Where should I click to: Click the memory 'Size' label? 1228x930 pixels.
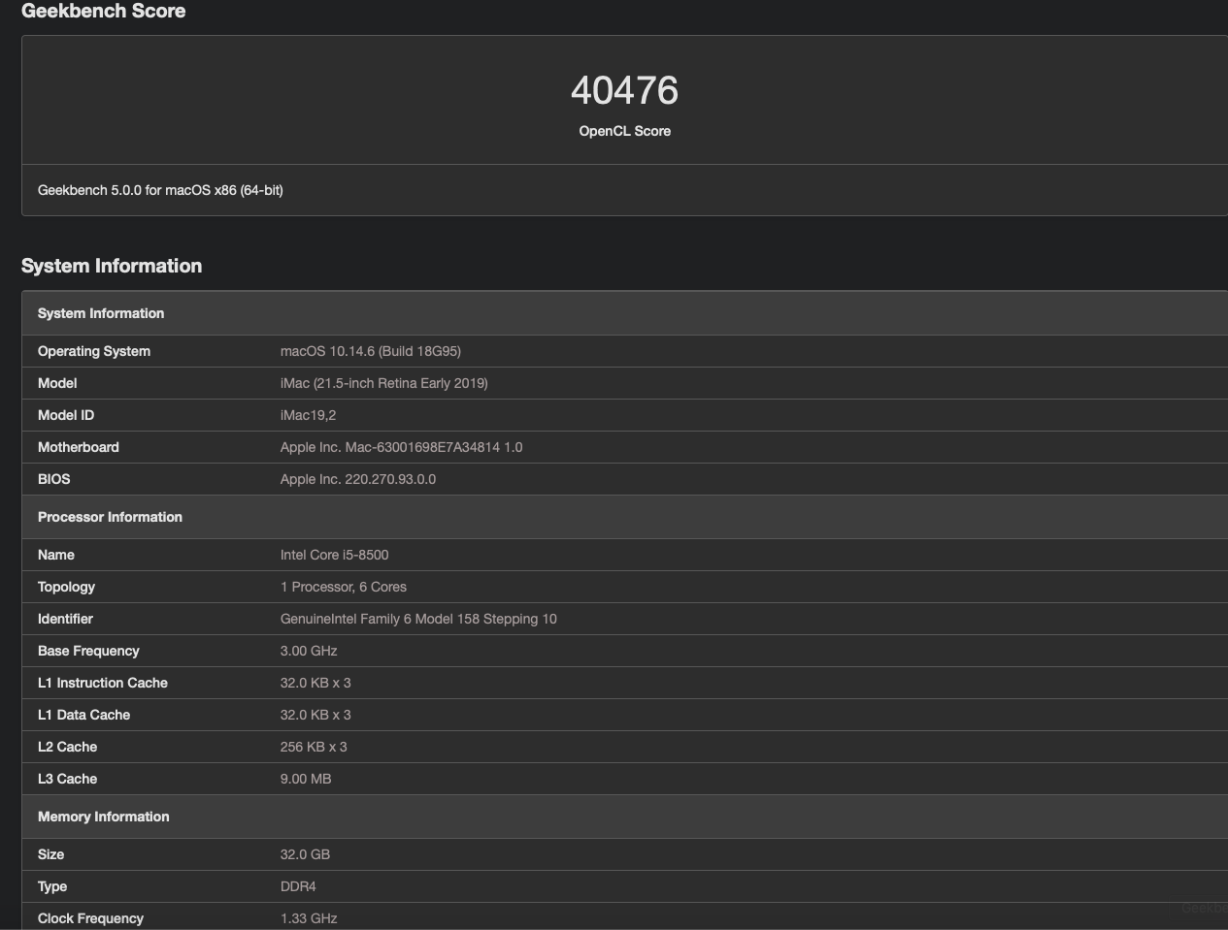[x=50, y=854]
